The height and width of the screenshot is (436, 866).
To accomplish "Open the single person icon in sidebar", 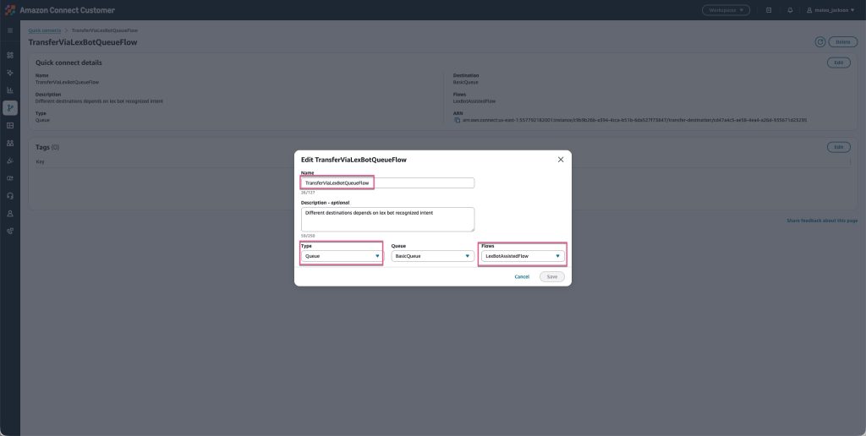I will (10, 214).
